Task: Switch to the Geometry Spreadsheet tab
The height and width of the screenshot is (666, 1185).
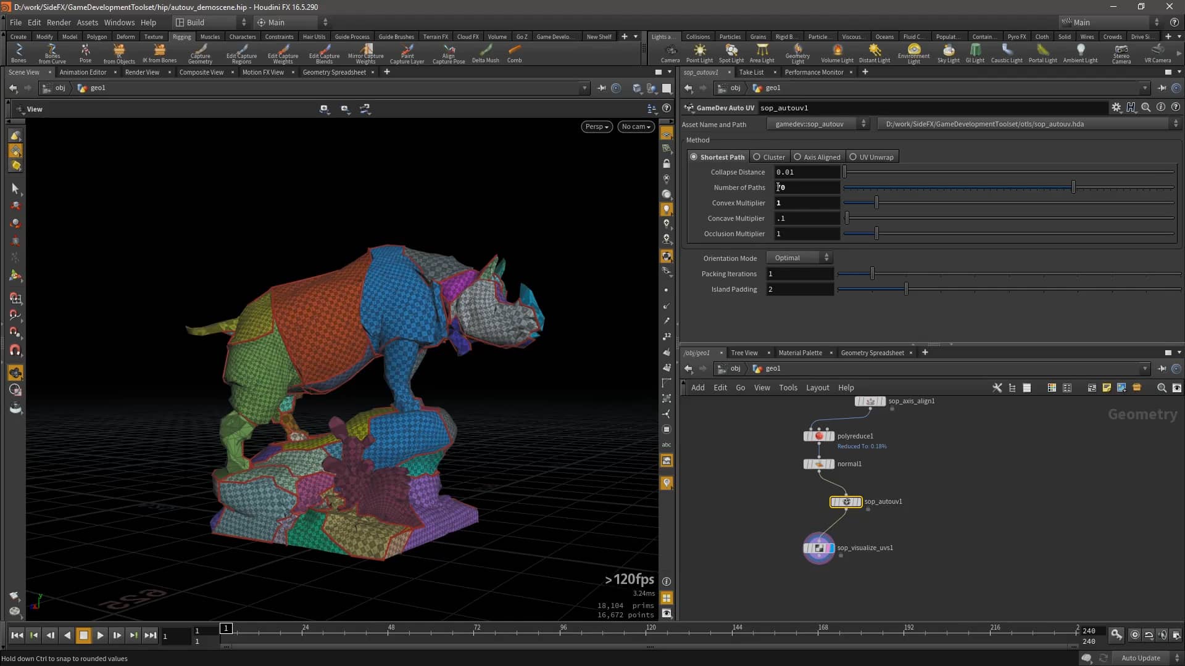Action: coord(335,72)
